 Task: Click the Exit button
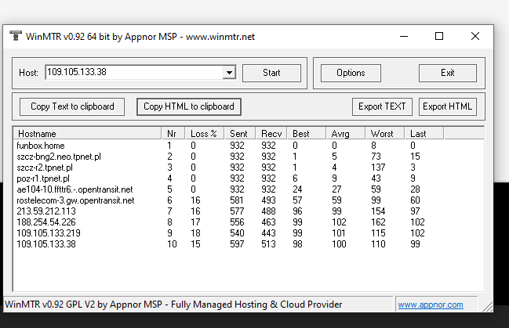pos(448,73)
